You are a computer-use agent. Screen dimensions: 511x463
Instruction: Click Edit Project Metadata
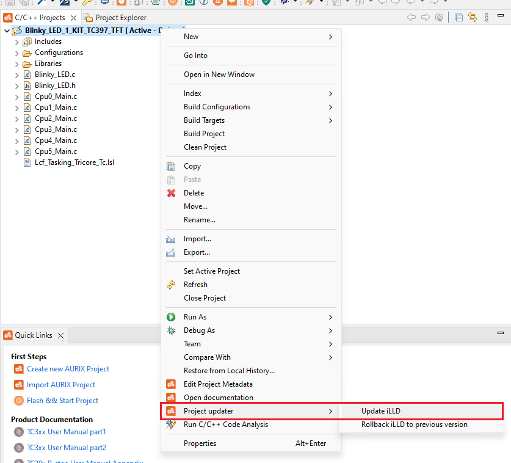click(x=218, y=384)
